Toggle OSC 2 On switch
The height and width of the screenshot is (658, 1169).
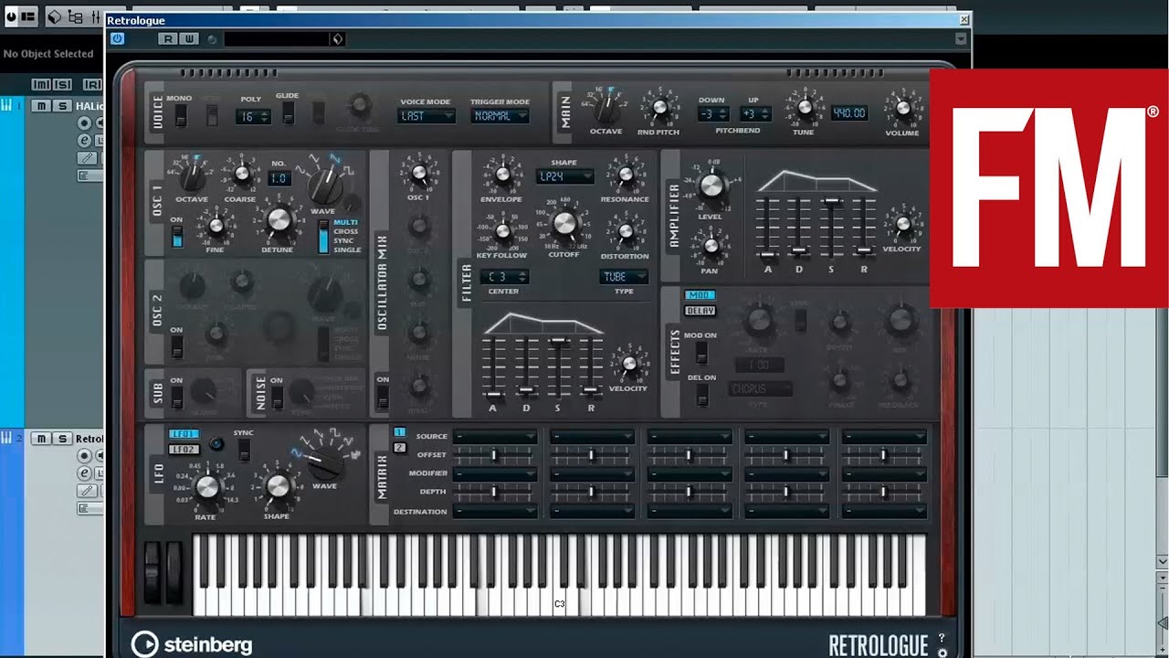click(x=177, y=347)
